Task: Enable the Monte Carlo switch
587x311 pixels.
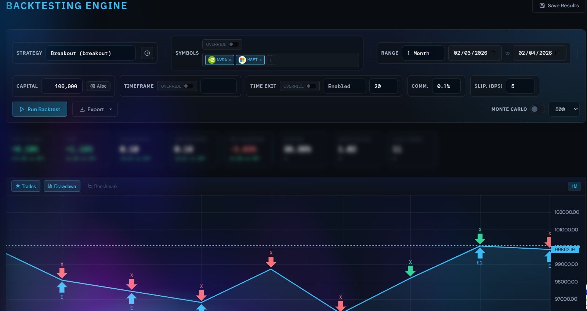Action: point(537,109)
